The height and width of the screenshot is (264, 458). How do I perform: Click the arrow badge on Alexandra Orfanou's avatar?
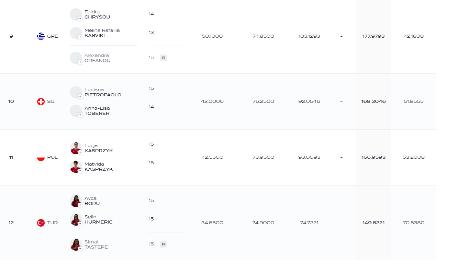pos(80,62)
